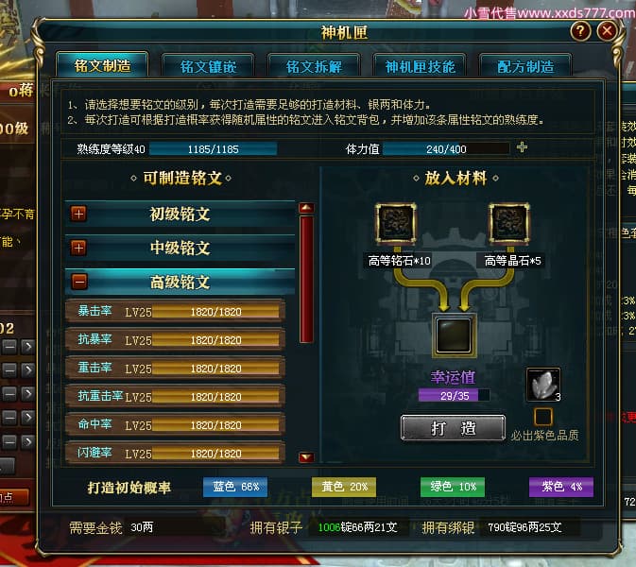This screenshot has width=636, height=567.
Task: Click the lucky crystal item icon
Action: coord(543,385)
